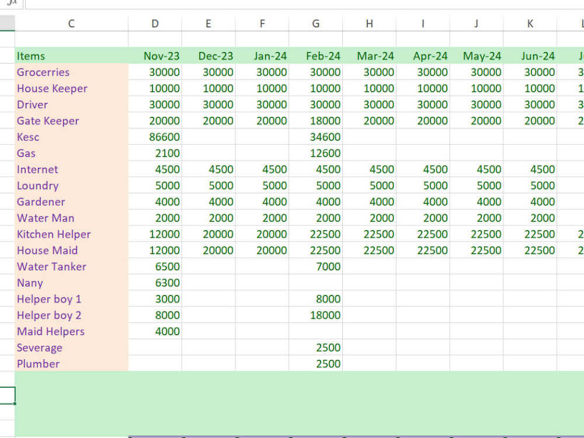Screen dimensions: 584x438
Task: Select the 'Severage' item cell
Action: [71, 347]
